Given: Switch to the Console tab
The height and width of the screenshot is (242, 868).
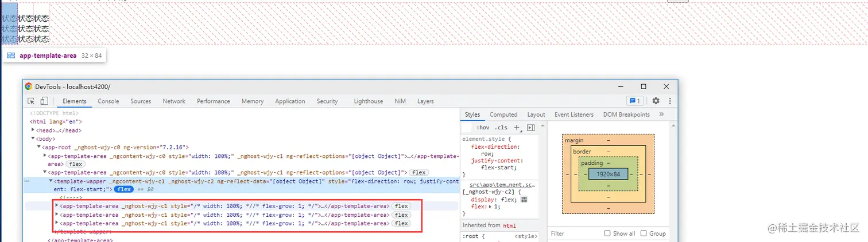Looking at the screenshot, I should click(x=108, y=101).
